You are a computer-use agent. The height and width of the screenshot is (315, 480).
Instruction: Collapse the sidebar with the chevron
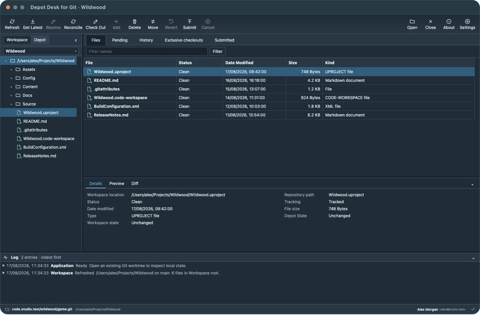76,40
